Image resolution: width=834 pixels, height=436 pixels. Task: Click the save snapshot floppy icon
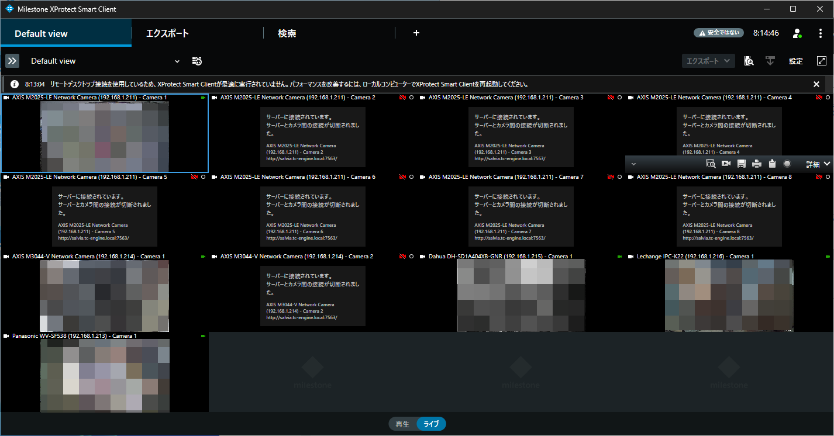click(742, 164)
